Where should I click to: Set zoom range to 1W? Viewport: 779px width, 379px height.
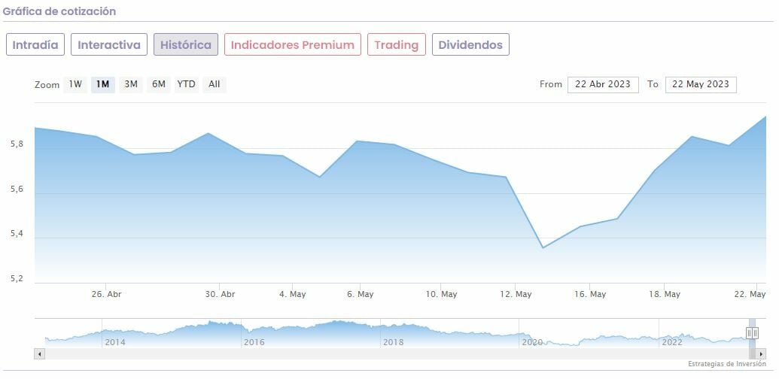(x=75, y=84)
